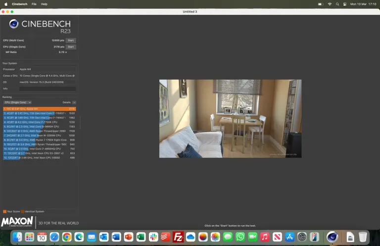The image size is (380, 246).
Task: Toggle the ranking Details checkbox
Action: 74,102
